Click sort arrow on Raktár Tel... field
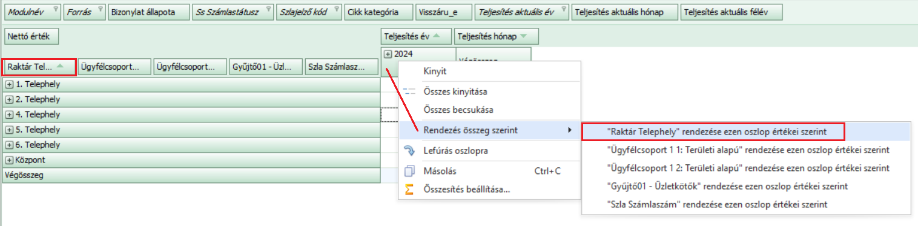 click(x=60, y=67)
